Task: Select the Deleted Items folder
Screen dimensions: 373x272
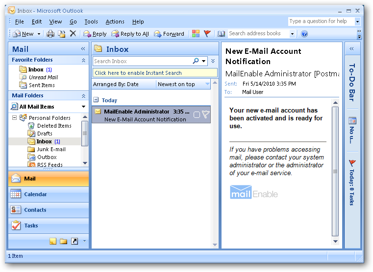Action: [50, 126]
